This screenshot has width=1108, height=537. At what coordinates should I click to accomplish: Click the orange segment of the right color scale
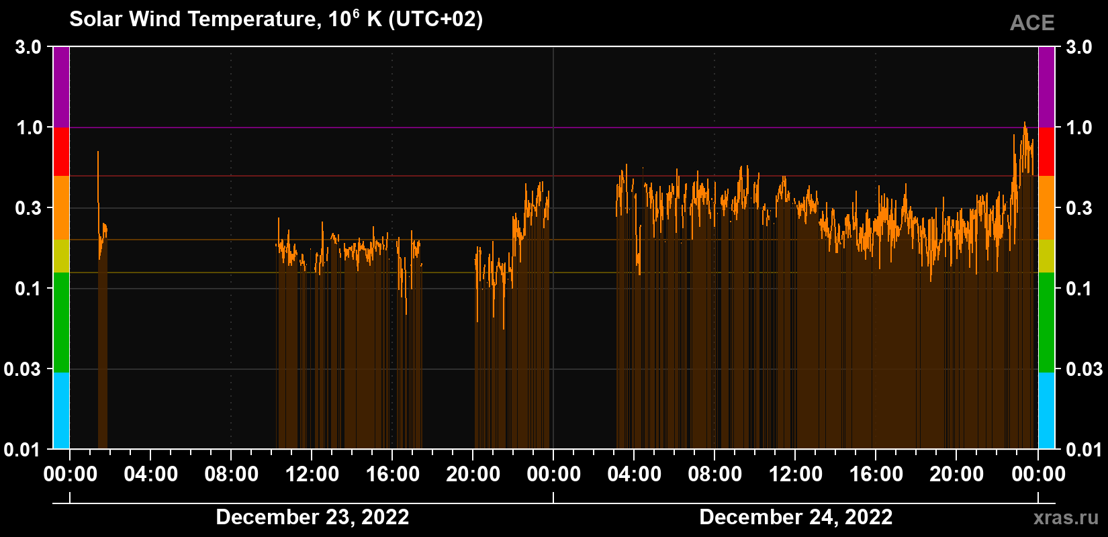1046,208
